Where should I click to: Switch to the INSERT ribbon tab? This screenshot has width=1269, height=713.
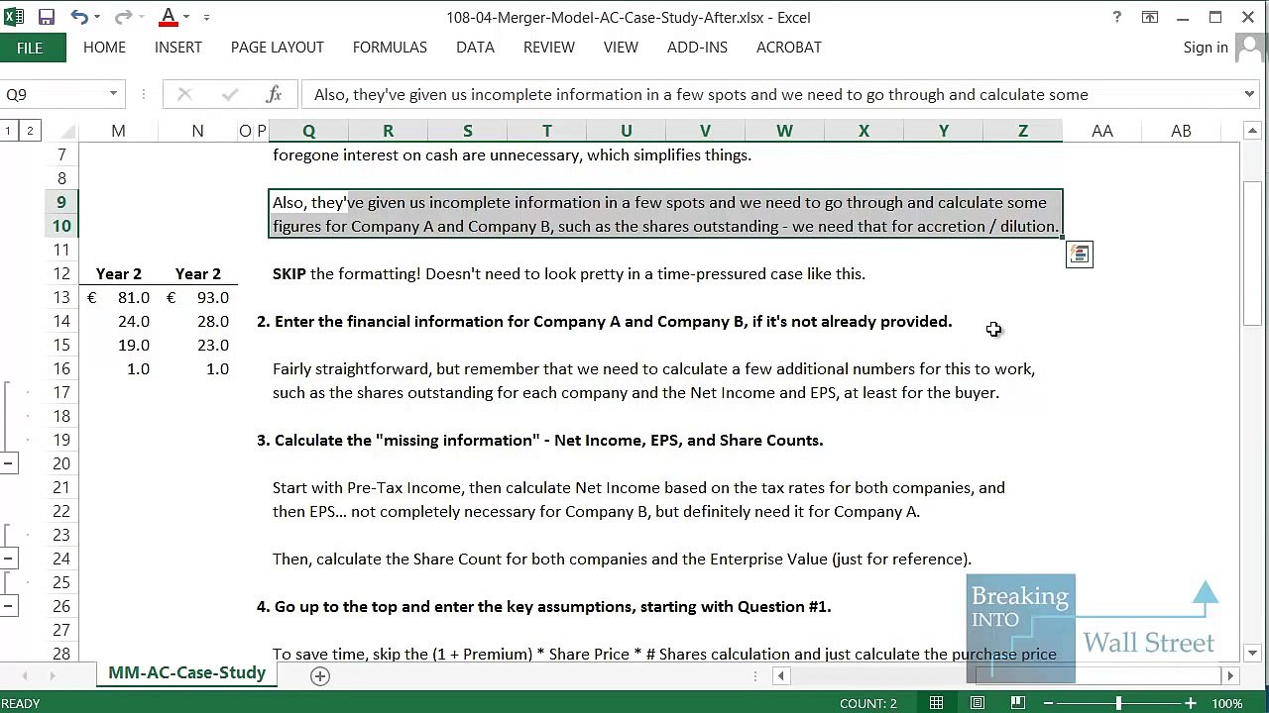pyautogui.click(x=178, y=48)
